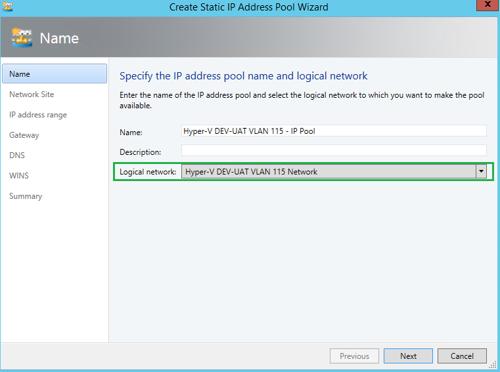This screenshot has width=500, height=372.
Task: Click the wizard icon in title bar
Action: coord(7,6)
